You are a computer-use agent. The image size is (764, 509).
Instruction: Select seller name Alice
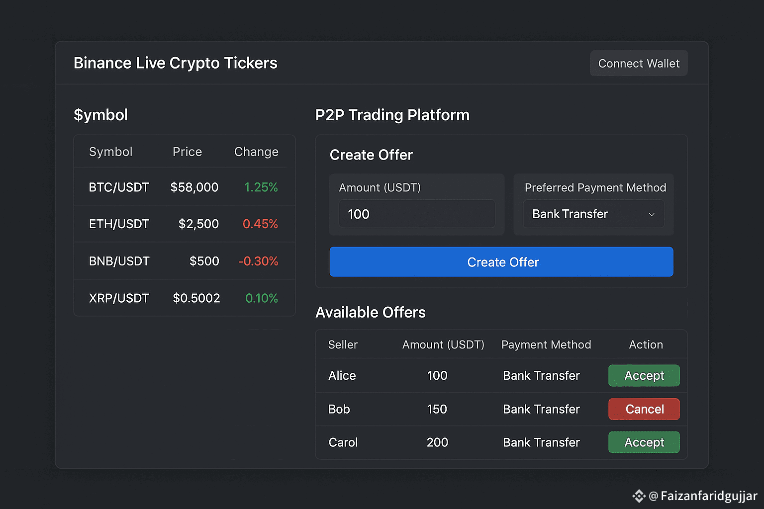click(x=342, y=375)
